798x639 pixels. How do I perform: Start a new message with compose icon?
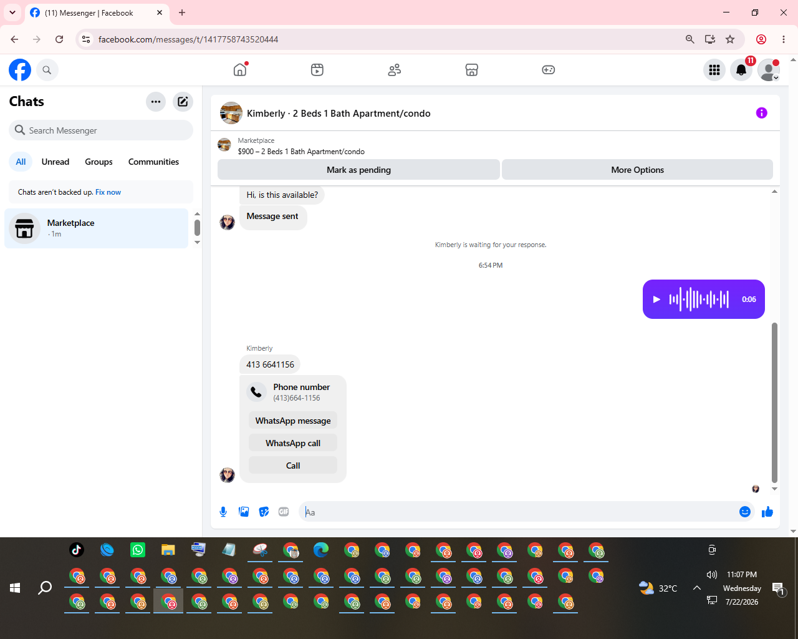183,102
